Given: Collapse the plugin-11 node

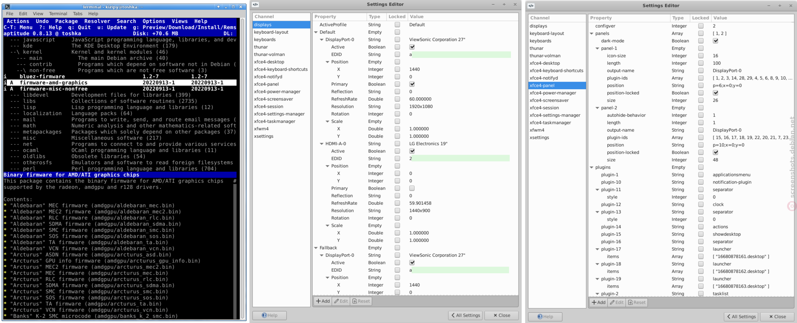Looking at the screenshot, I should 597,190.
